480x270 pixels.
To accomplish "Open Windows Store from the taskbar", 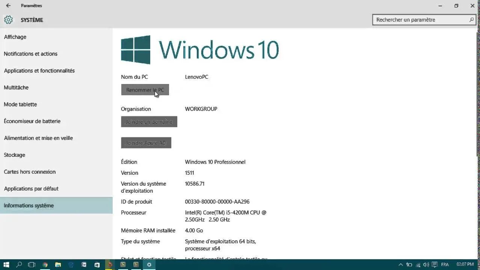I will coord(97,264).
